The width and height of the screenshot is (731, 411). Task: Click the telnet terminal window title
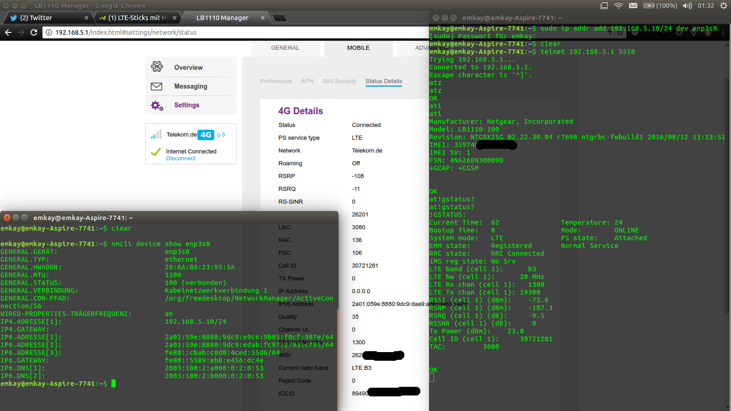coord(512,18)
